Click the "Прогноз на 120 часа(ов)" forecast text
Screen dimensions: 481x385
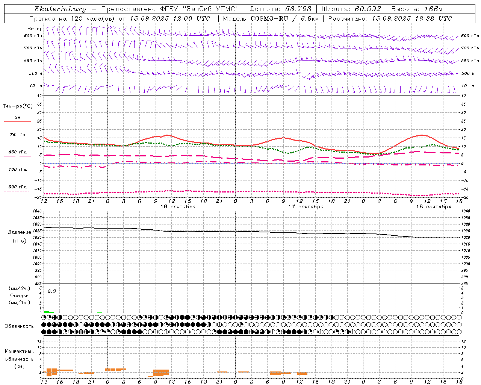pyautogui.click(x=73, y=18)
